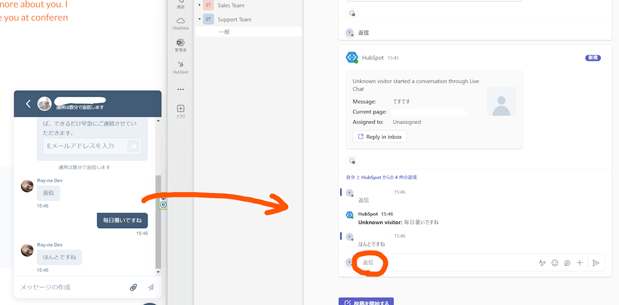
Task: Open more actions with the plus icon in the reply box
Action: [x=580, y=263]
